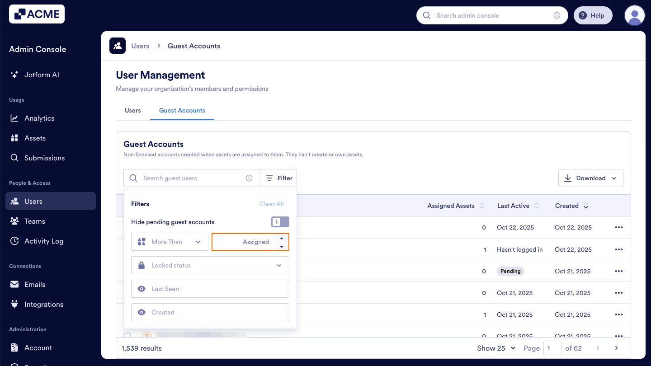Image resolution: width=651 pixels, height=366 pixels.
Task: Open row actions for the Pending account
Action: click(x=619, y=271)
